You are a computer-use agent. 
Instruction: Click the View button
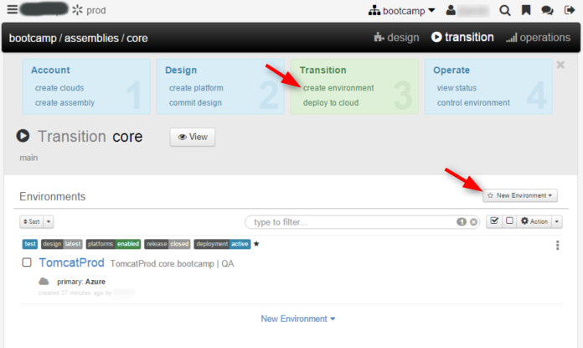(193, 137)
